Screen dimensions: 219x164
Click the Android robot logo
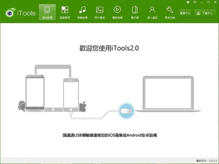(22, 106)
